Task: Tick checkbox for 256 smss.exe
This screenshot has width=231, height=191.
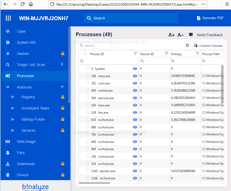Action: (88, 76)
